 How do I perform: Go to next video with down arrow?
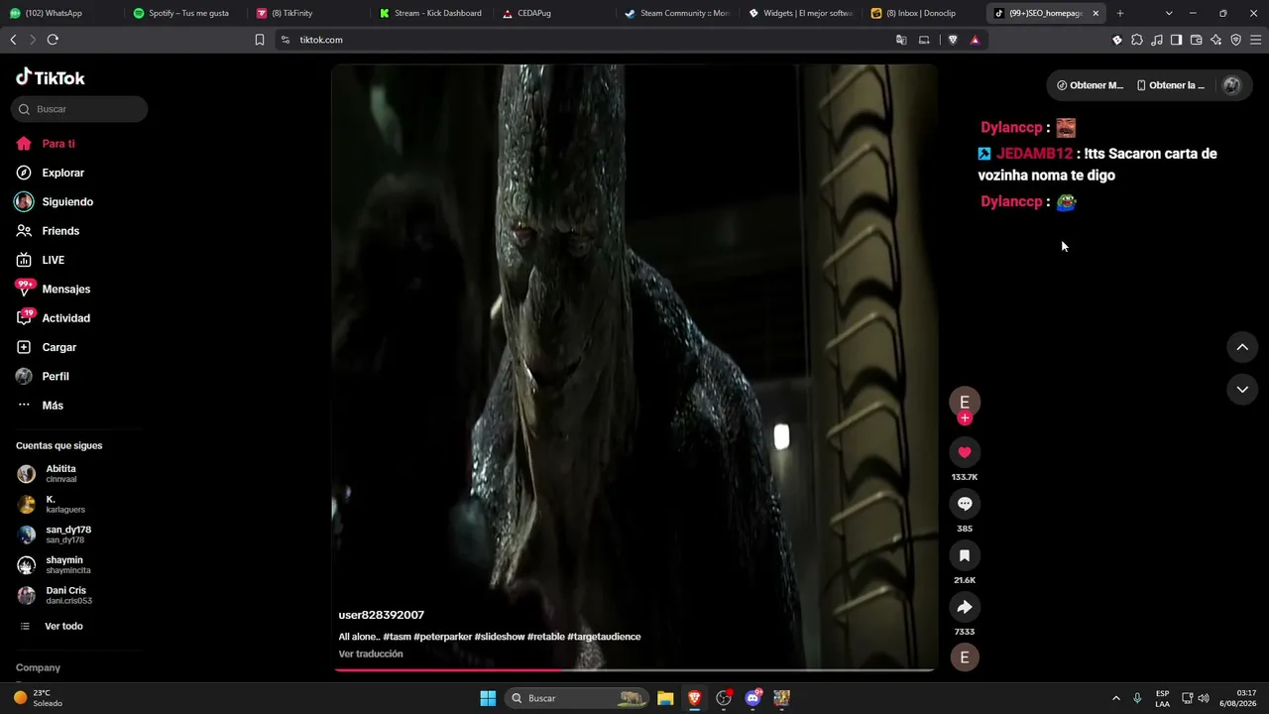click(1242, 390)
